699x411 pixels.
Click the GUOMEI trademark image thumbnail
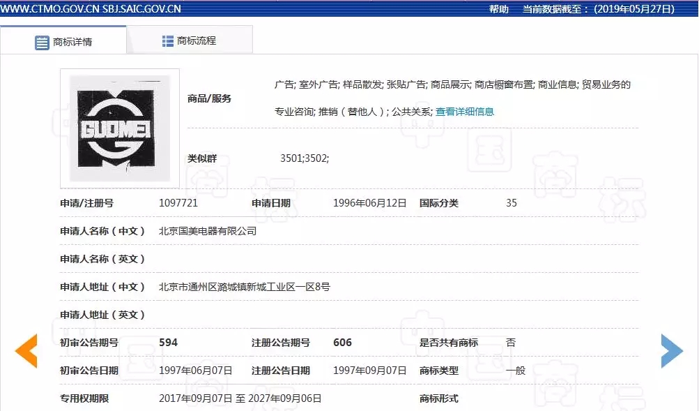120,128
